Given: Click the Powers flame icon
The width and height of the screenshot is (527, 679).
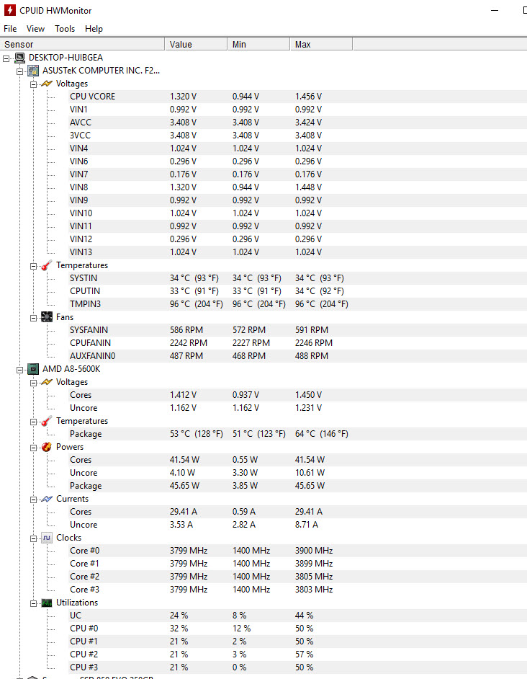Looking at the screenshot, I should point(47,447).
